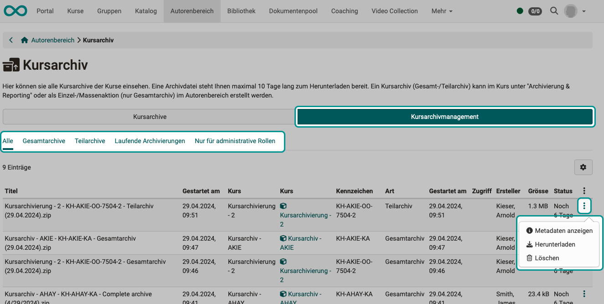The height and width of the screenshot is (304, 604).
Task: Open the table settings gear icon
Action: (583, 167)
